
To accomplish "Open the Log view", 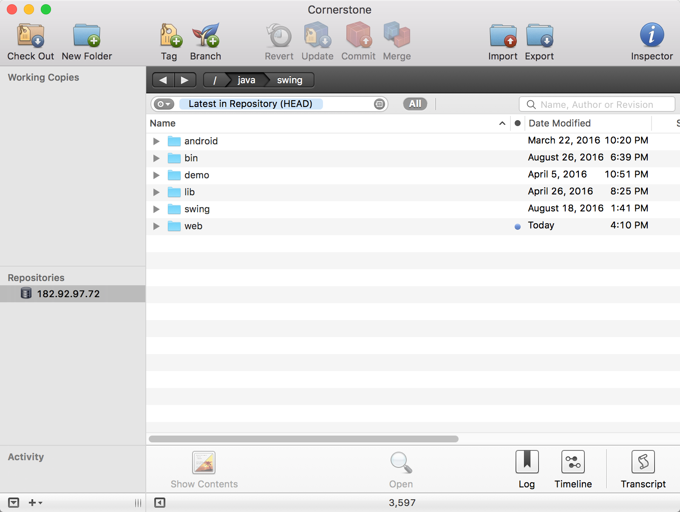I will pos(527,462).
